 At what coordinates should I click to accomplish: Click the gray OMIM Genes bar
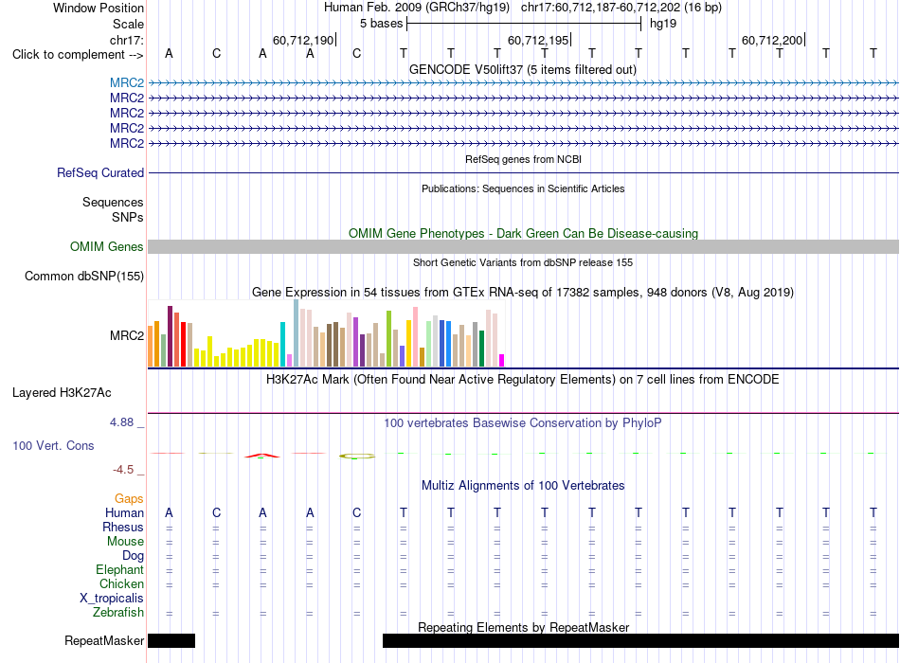tap(523, 247)
